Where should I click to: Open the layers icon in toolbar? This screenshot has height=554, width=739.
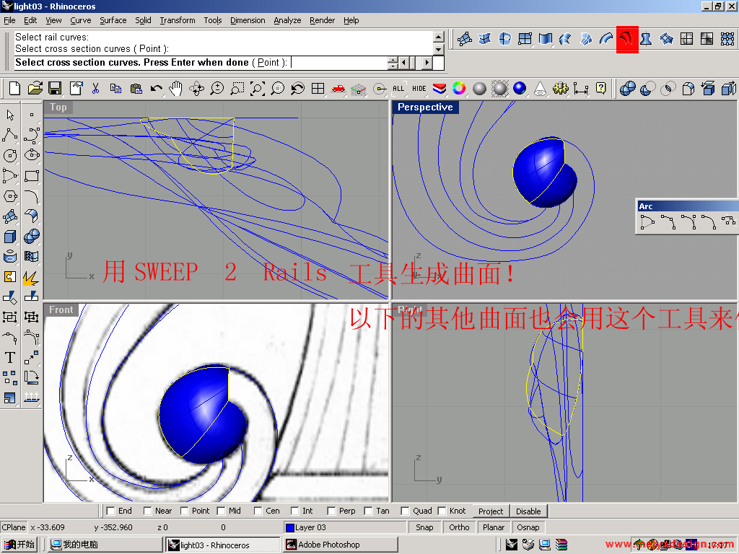439,89
